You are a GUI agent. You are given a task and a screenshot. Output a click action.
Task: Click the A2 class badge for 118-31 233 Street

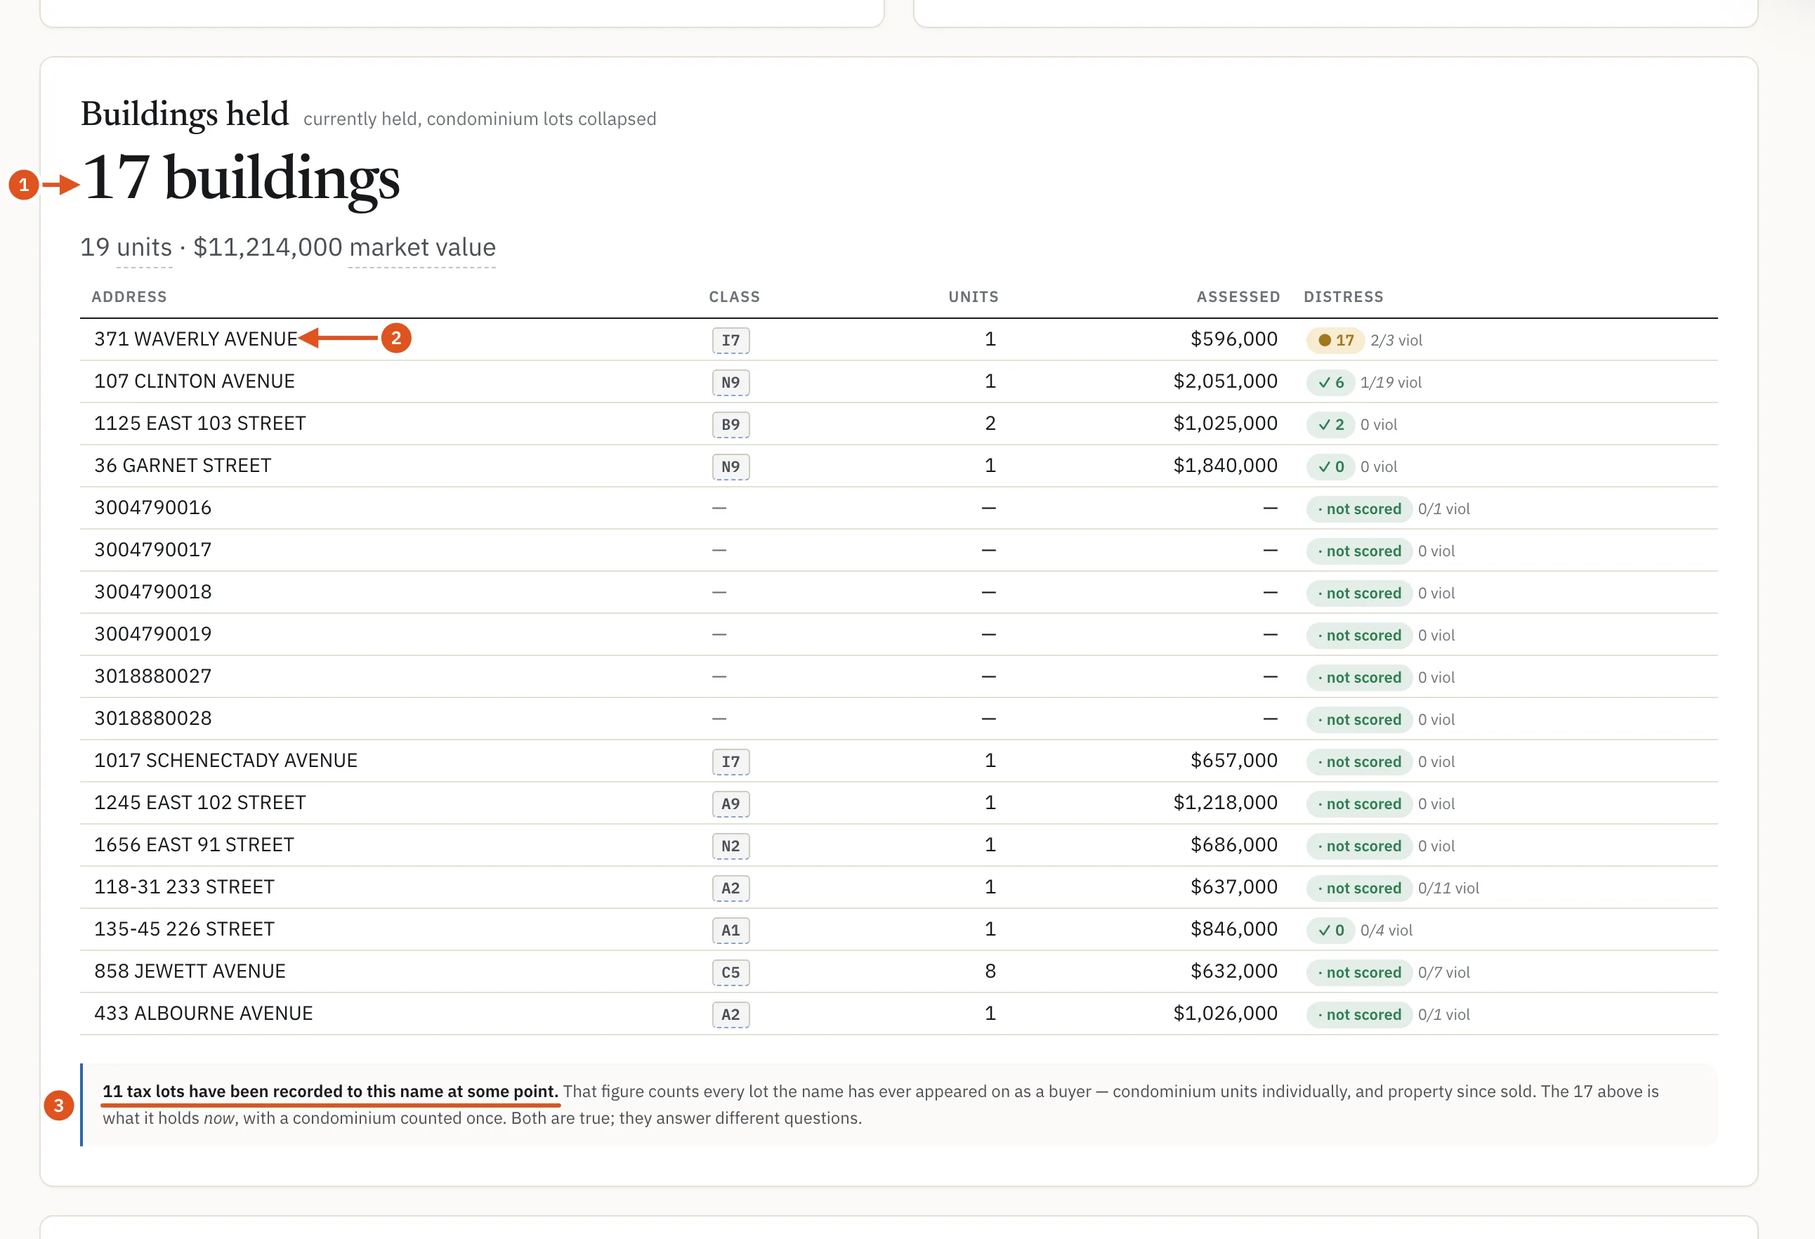coord(730,889)
